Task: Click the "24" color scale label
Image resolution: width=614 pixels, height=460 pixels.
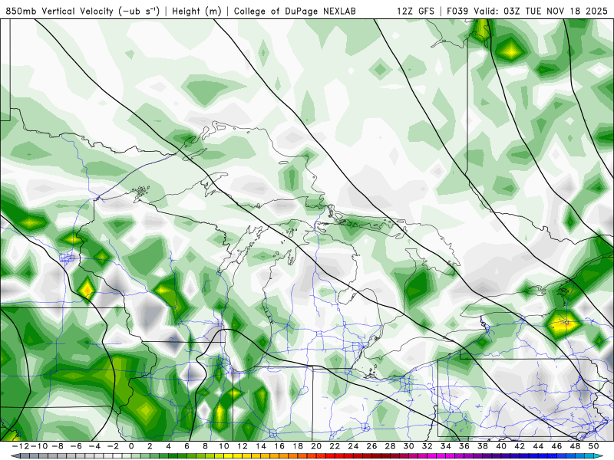Action: (353, 446)
